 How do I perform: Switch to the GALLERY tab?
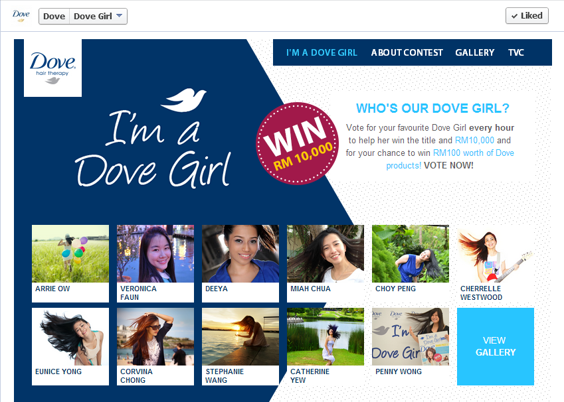[475, 53]
